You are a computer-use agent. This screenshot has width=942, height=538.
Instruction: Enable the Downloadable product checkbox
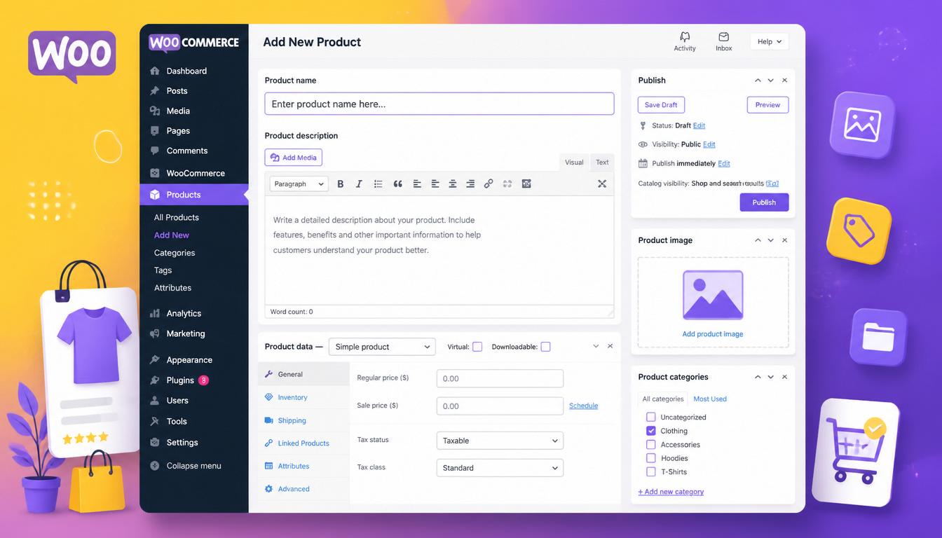coord(545,347)
